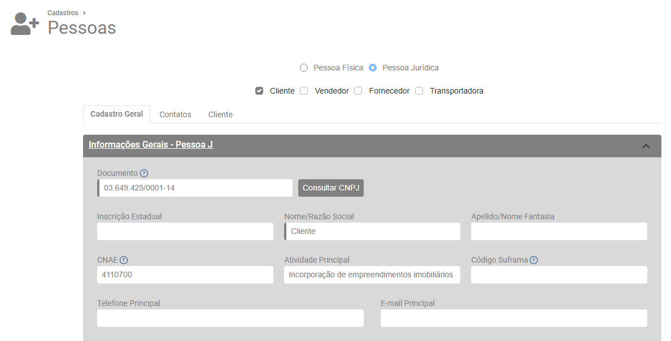
Task: Click the help icon beside Código Suframa
Action: (x=534, y=260)
